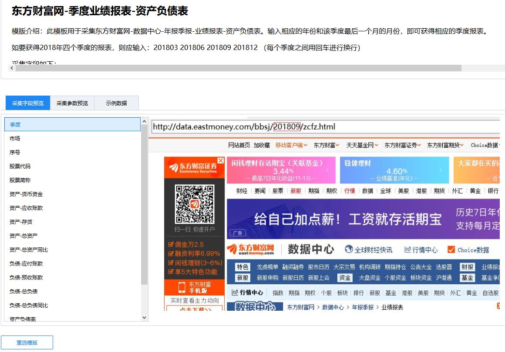
Task: Click the 财报 category label
Action: click(x=467, y=267)
